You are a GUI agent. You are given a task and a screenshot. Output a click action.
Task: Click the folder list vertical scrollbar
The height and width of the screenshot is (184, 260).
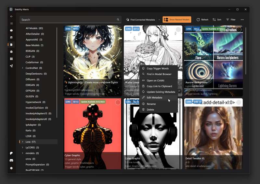[x=57, y=72]
